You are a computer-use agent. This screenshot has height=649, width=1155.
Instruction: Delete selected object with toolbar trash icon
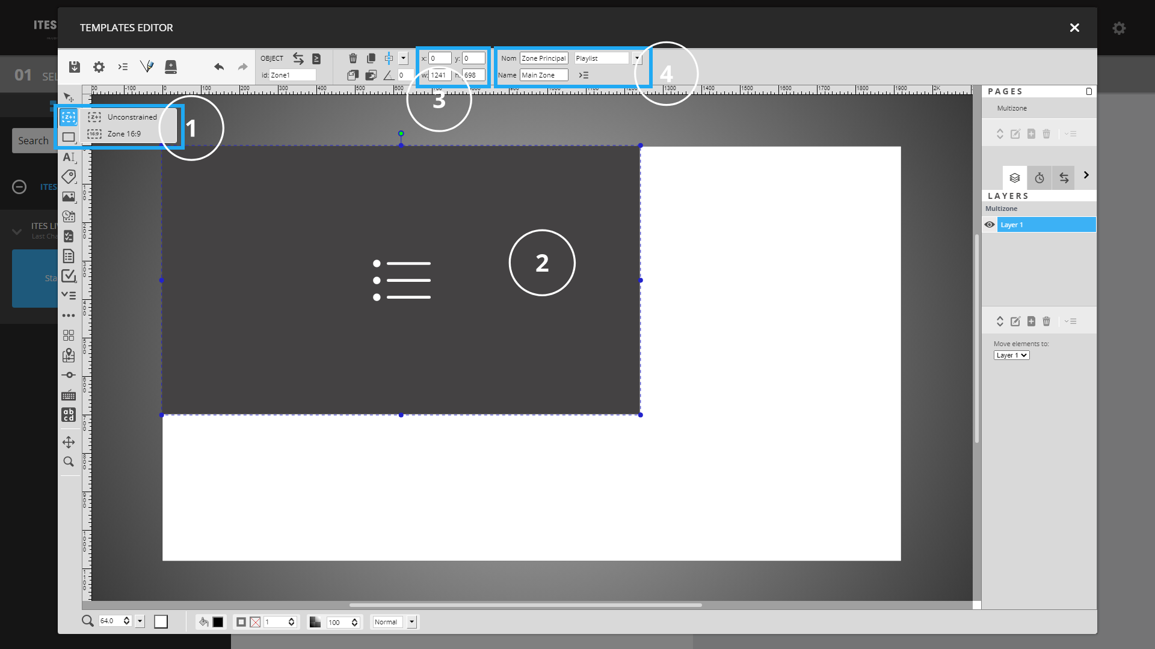[353, 58]
